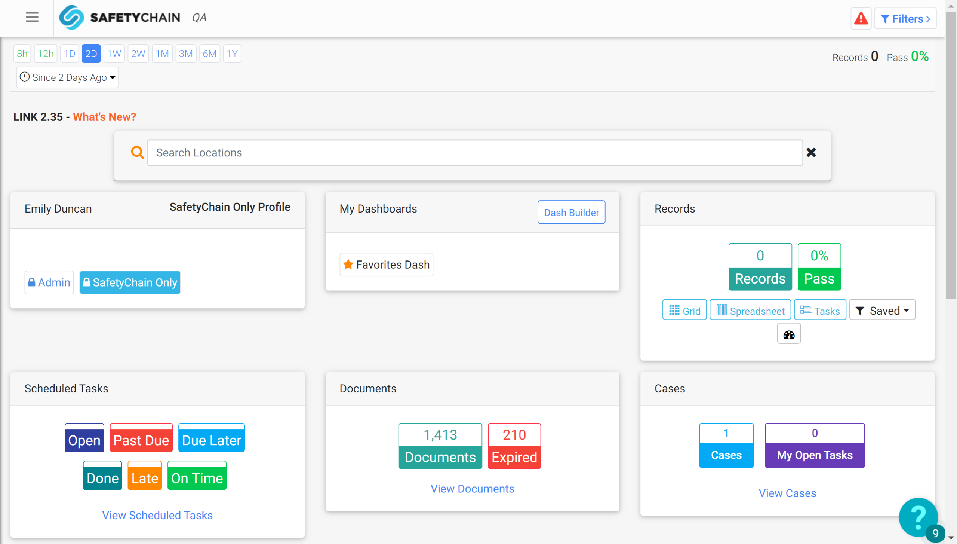Open the View Scheduled Tasks link
This screenshot has height=544, width=957.
157,515
